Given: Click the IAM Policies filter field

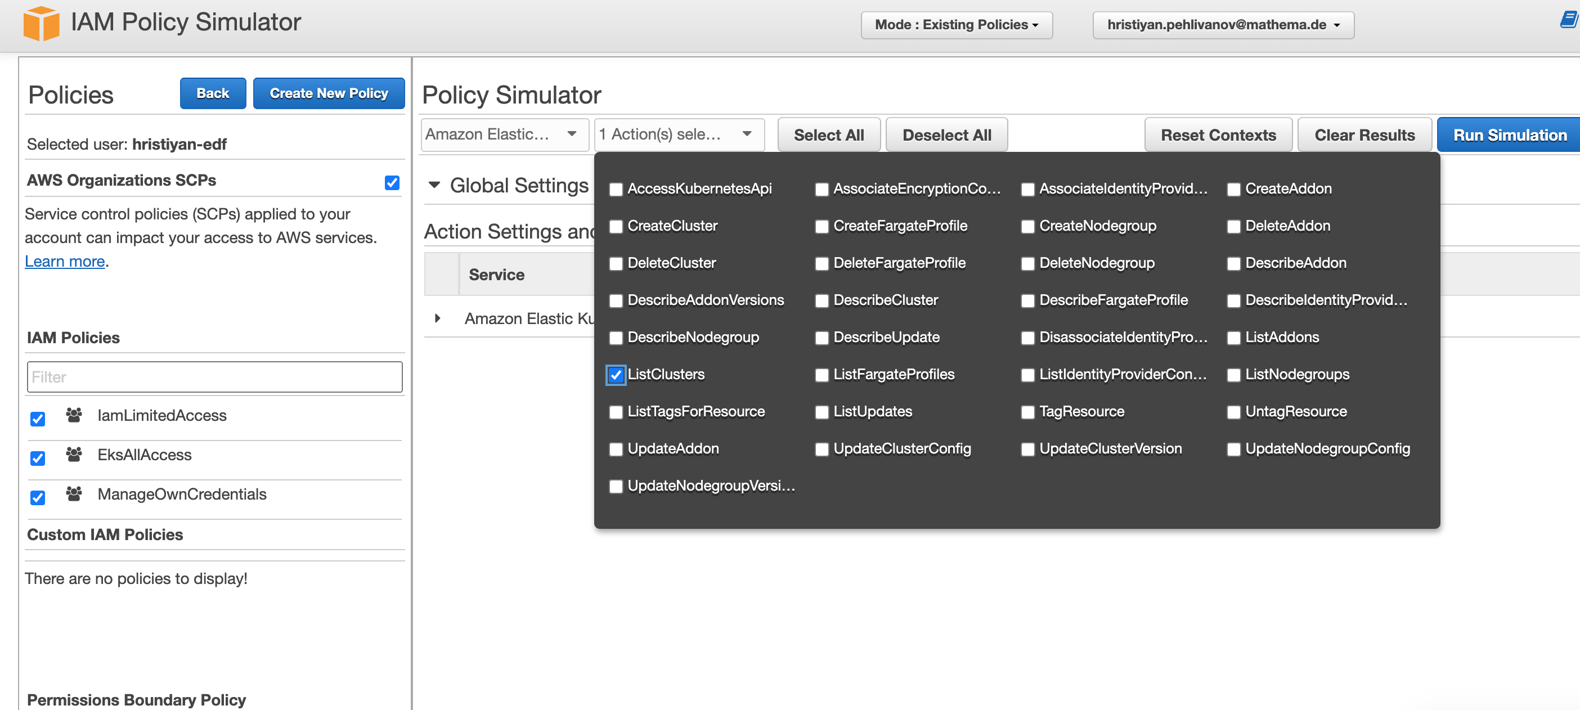Looking at the screenshot, I should point(214,376).
